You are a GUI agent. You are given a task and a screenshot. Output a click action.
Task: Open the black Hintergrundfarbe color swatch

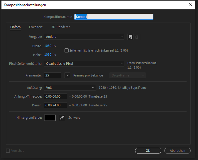(x=50, y=118)
